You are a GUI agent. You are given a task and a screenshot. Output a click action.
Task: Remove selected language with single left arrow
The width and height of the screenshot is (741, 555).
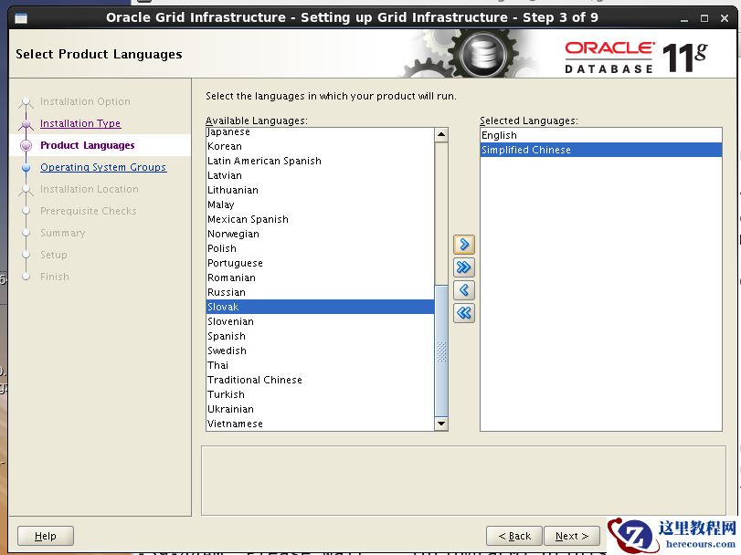tap(463, 289)
